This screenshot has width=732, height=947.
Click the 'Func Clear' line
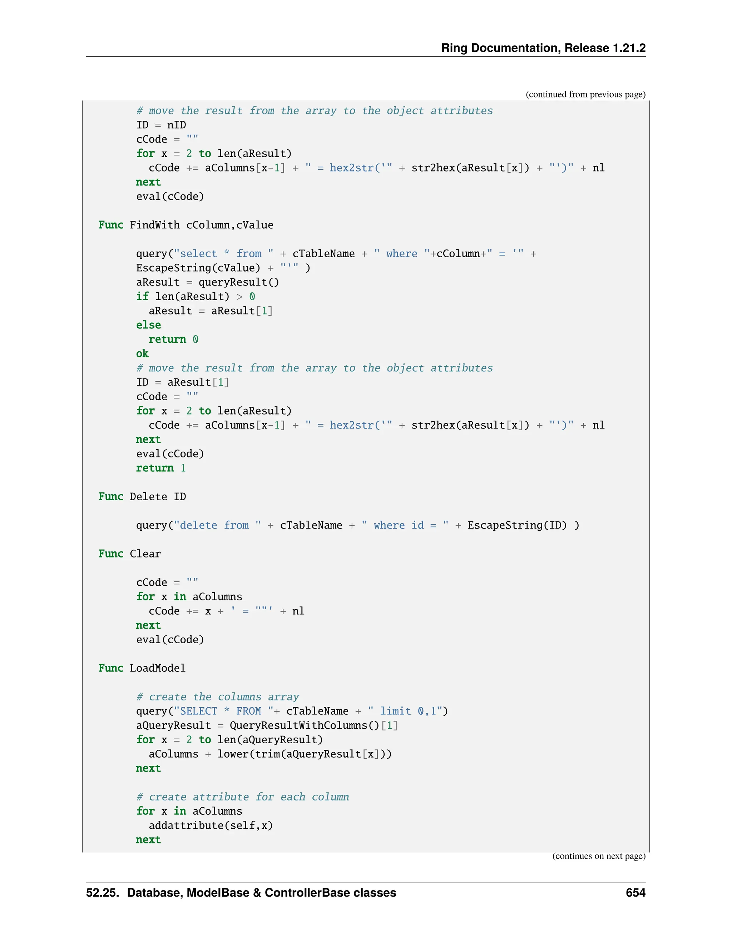click(x=130, y=554)
